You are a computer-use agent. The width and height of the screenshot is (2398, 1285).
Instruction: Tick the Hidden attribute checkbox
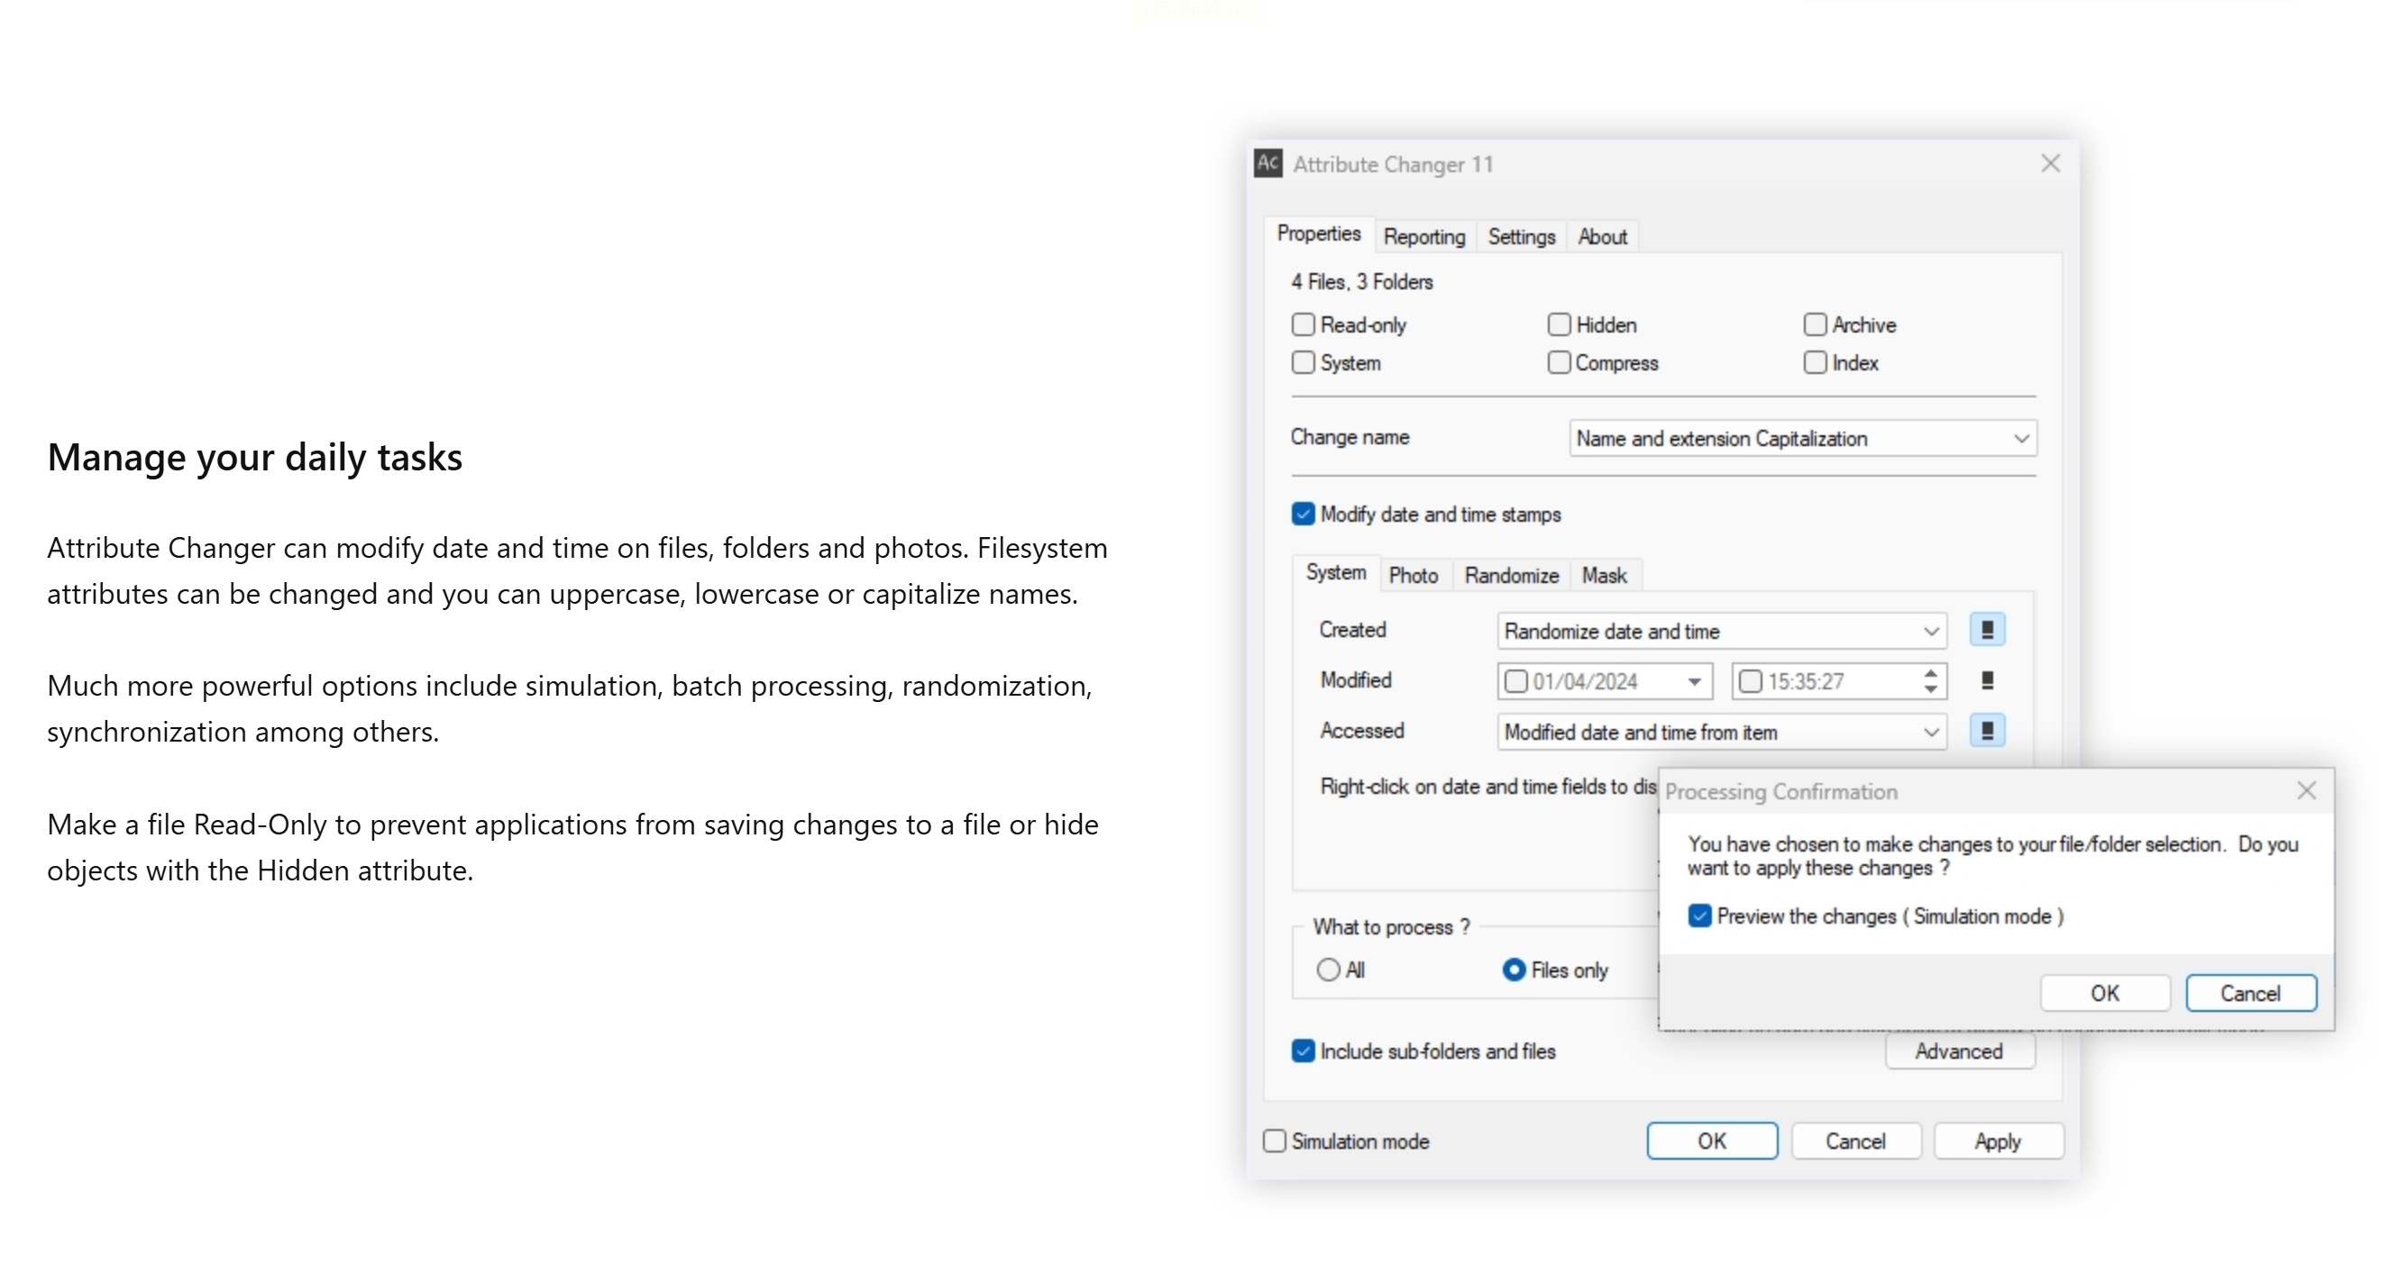click(x=1559, y=324)
